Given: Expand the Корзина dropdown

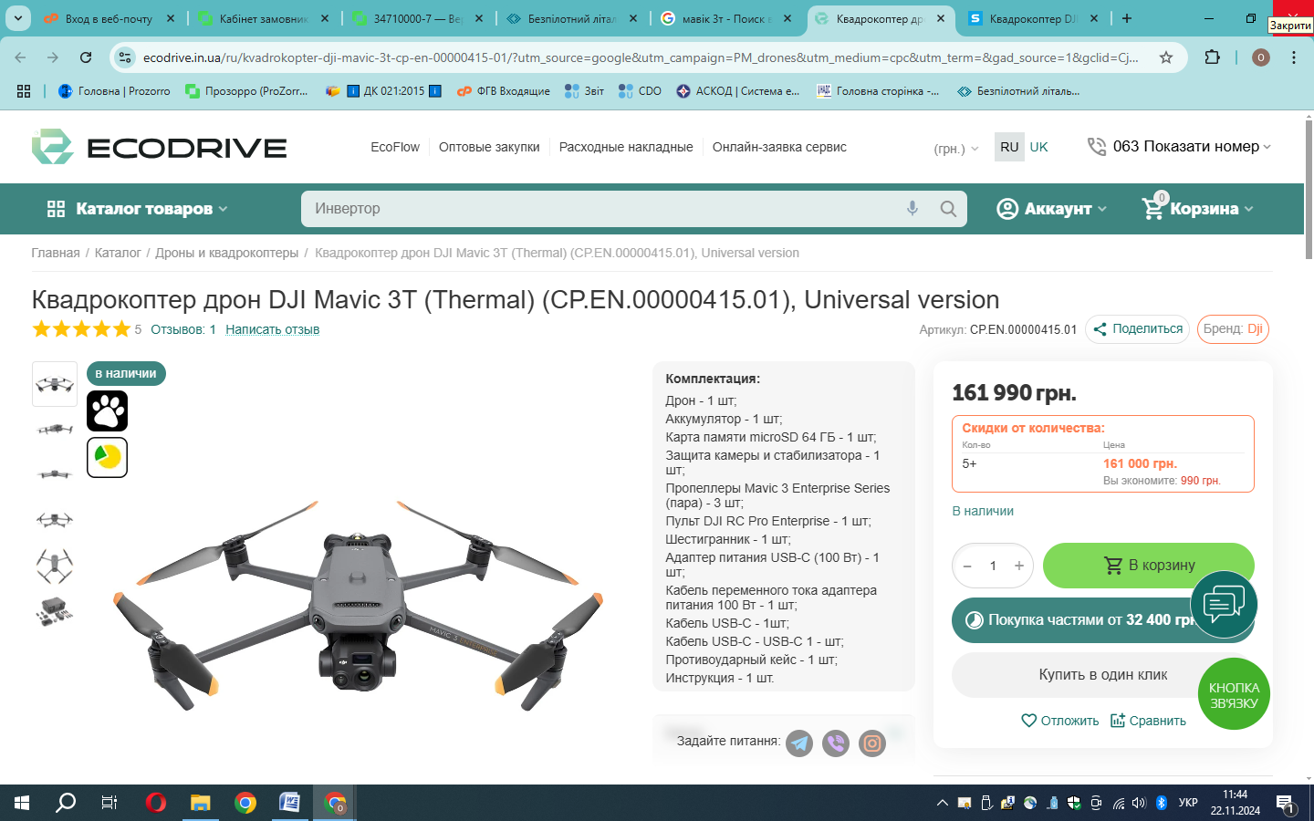Looking at the screenshot, I should pos(1198,207).
